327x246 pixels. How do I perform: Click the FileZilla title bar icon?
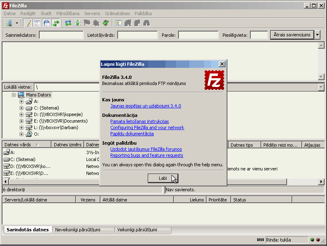tap(5, 6)
